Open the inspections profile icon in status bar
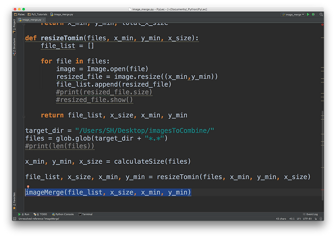Viewport: 336px width, 238px height. 321,219
